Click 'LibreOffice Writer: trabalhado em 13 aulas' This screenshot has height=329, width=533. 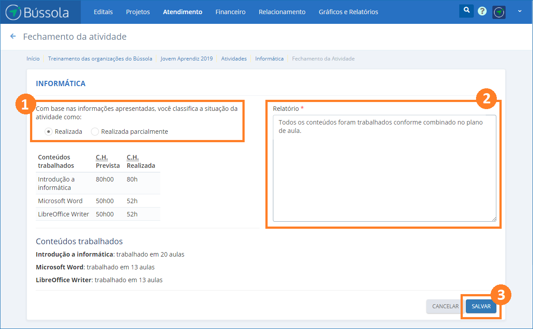pos(99,280)
